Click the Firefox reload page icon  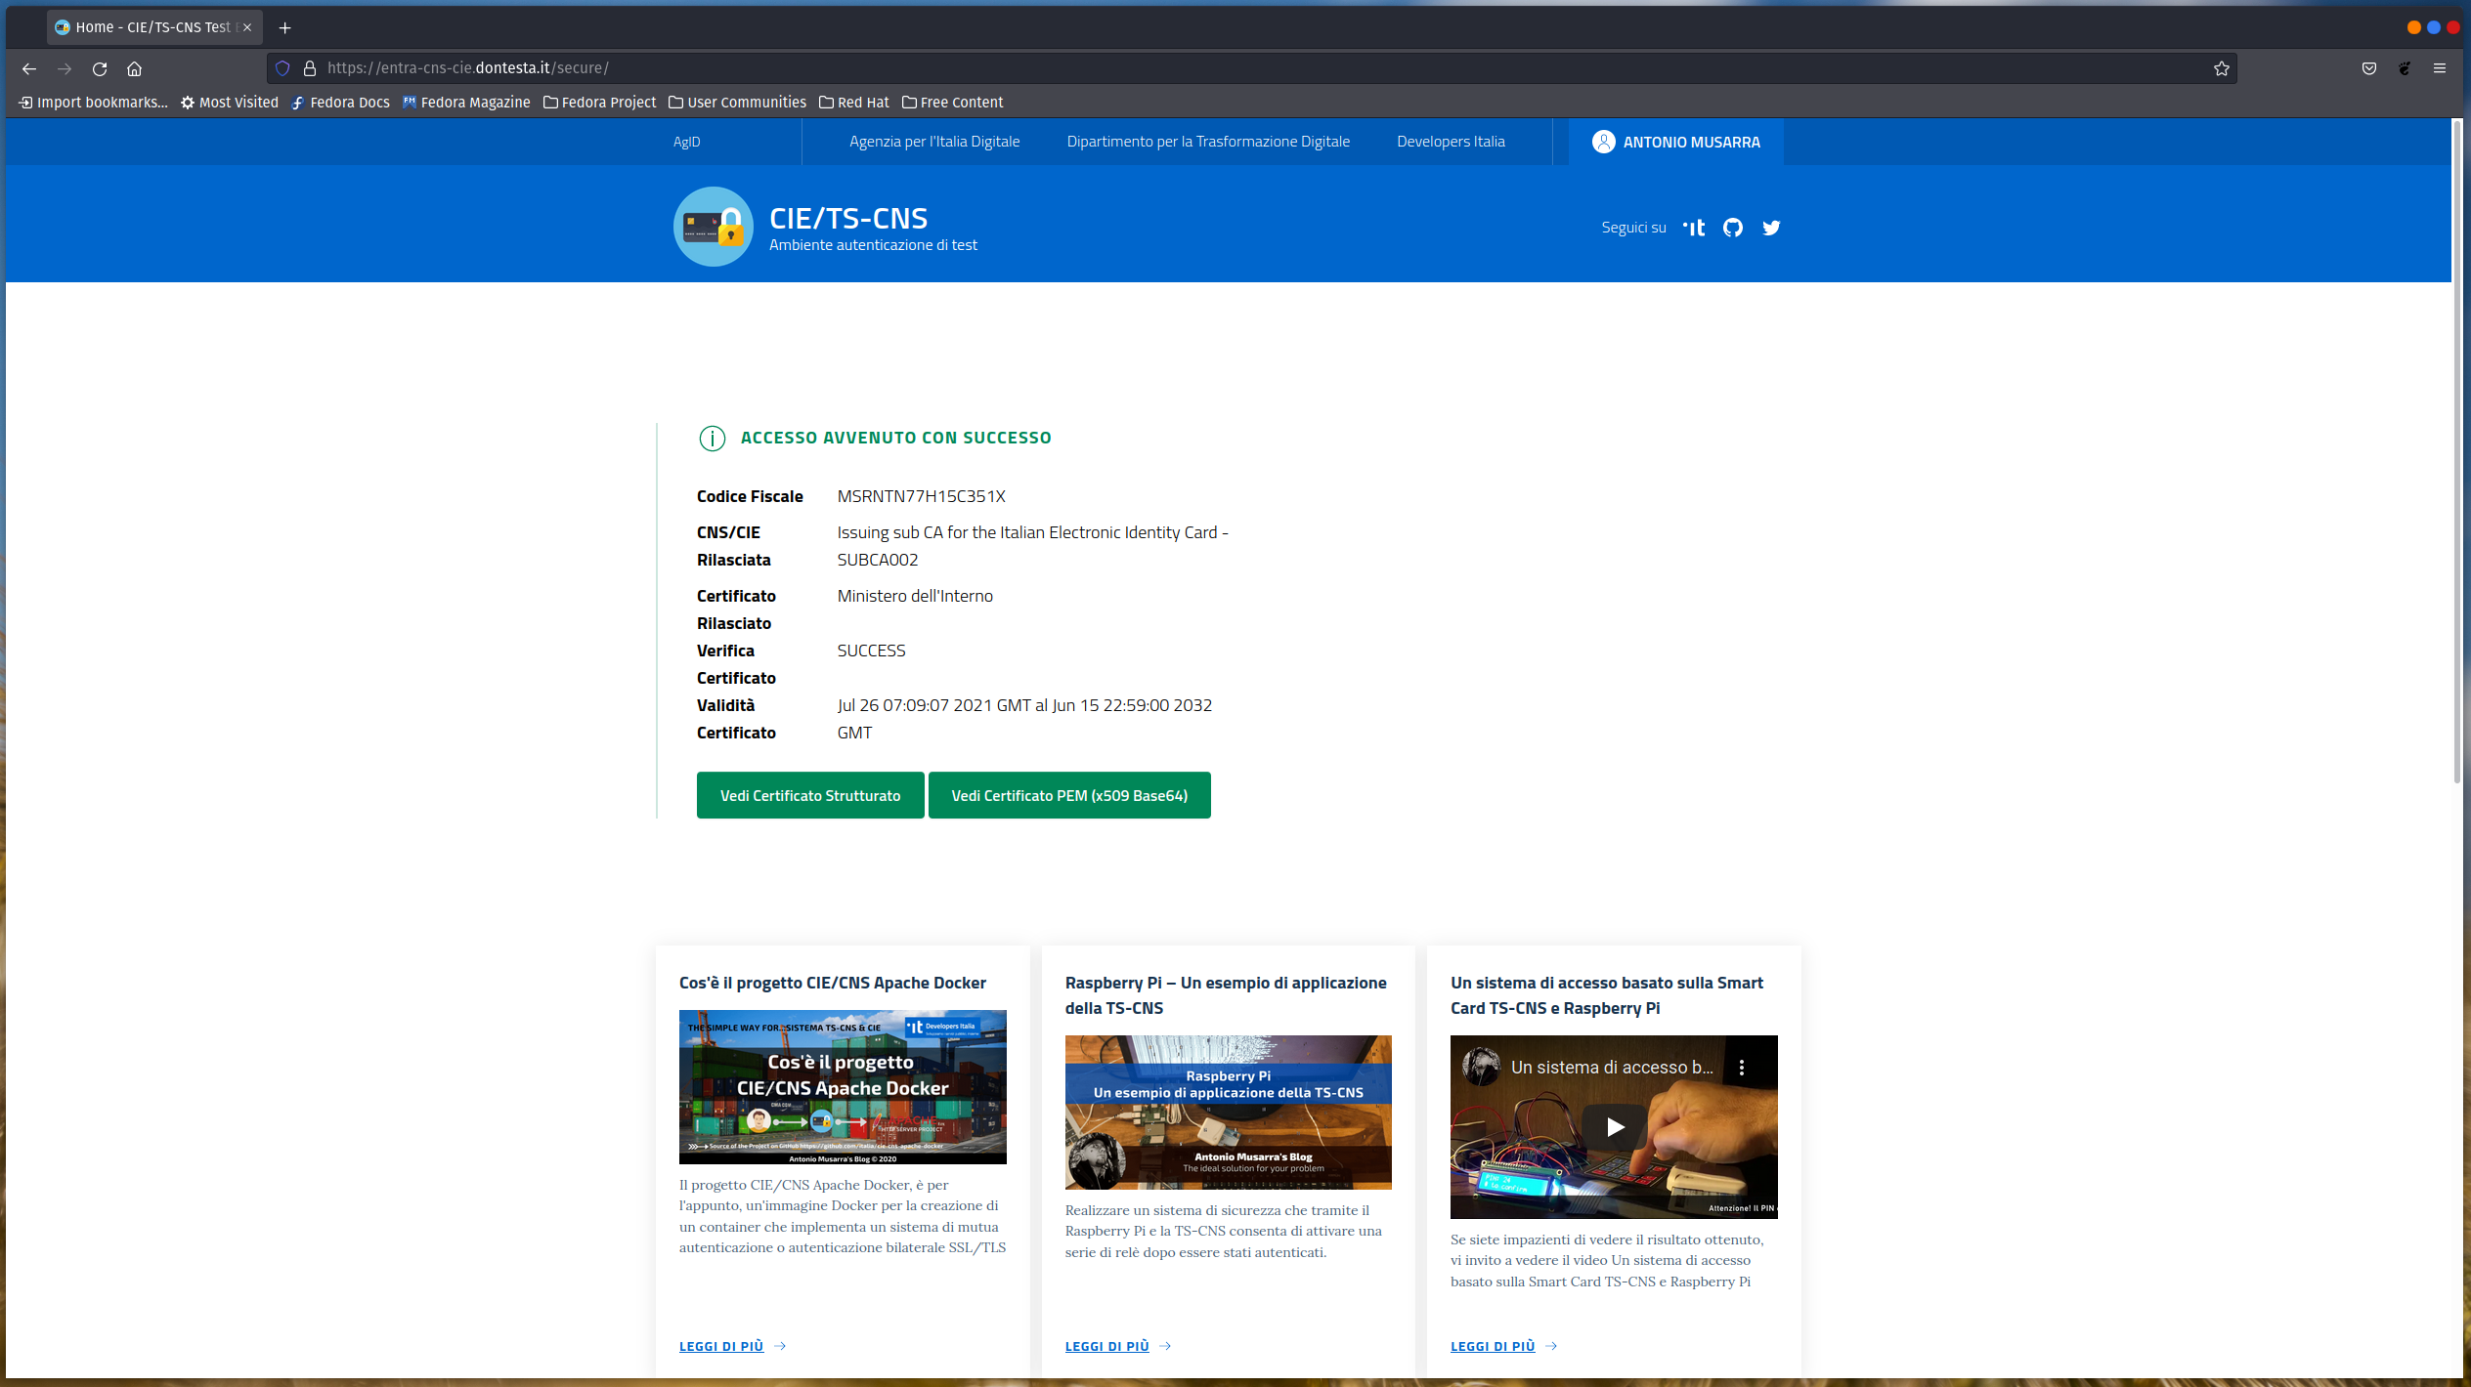tap(100, 68)
